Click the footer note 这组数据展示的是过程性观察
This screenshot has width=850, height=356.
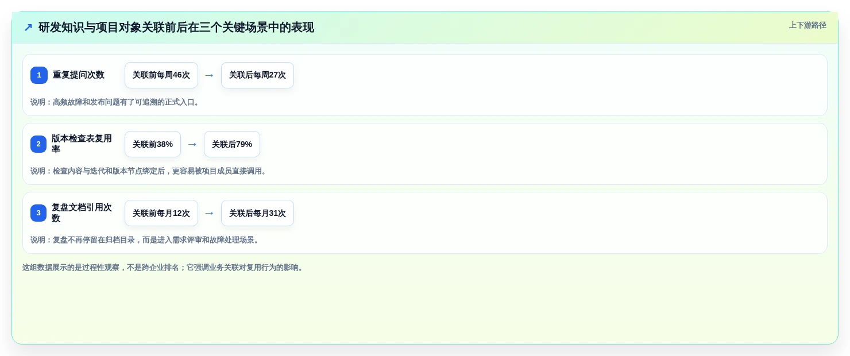coord(163,268)
